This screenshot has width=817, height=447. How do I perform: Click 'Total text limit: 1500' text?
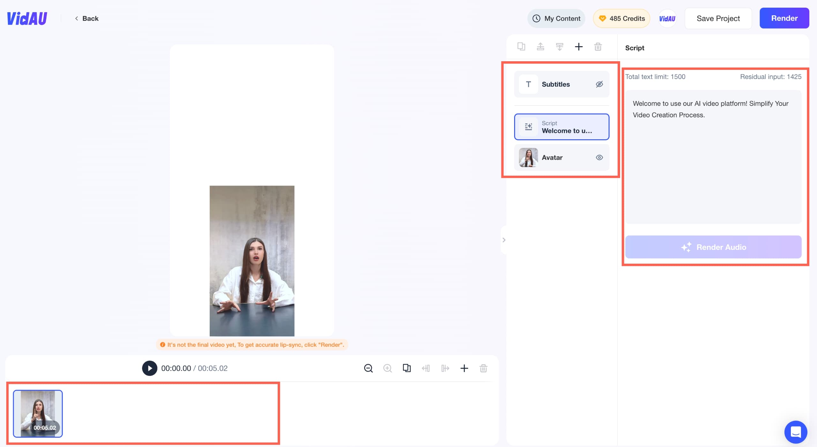(655, 77)
